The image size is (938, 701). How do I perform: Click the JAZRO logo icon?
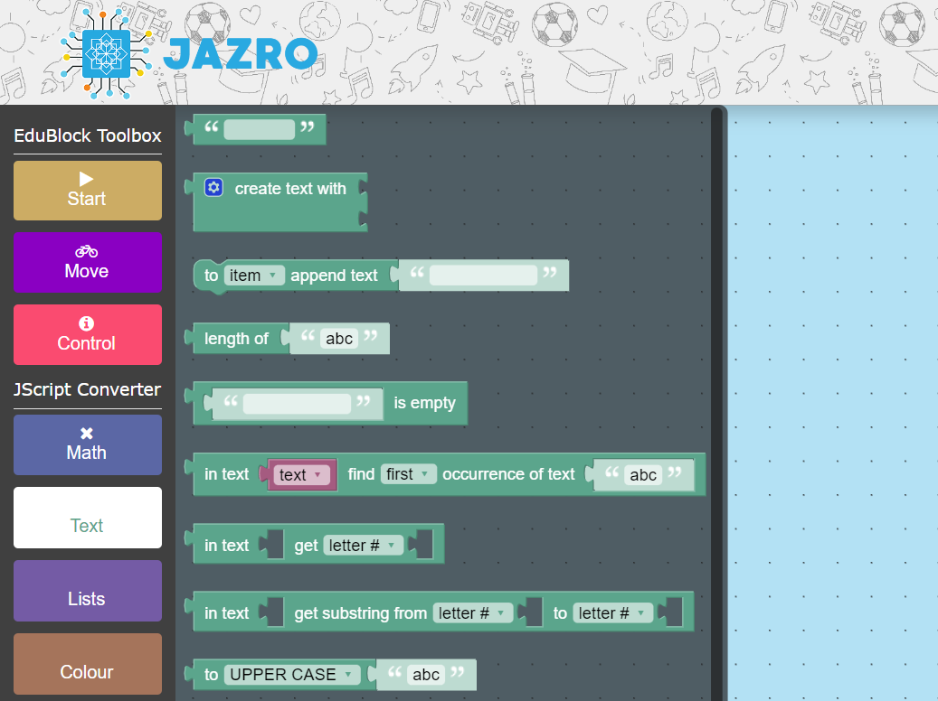point(106,53)
